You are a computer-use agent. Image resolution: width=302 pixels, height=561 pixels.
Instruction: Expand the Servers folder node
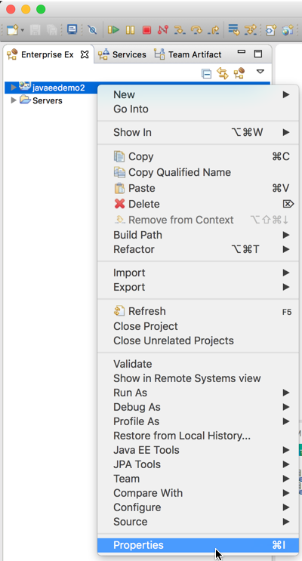coord(14,100)
